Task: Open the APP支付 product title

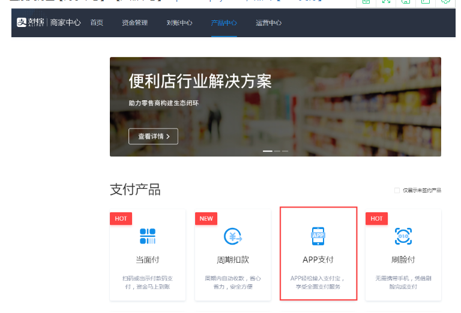Action: [x=318, y=260]
